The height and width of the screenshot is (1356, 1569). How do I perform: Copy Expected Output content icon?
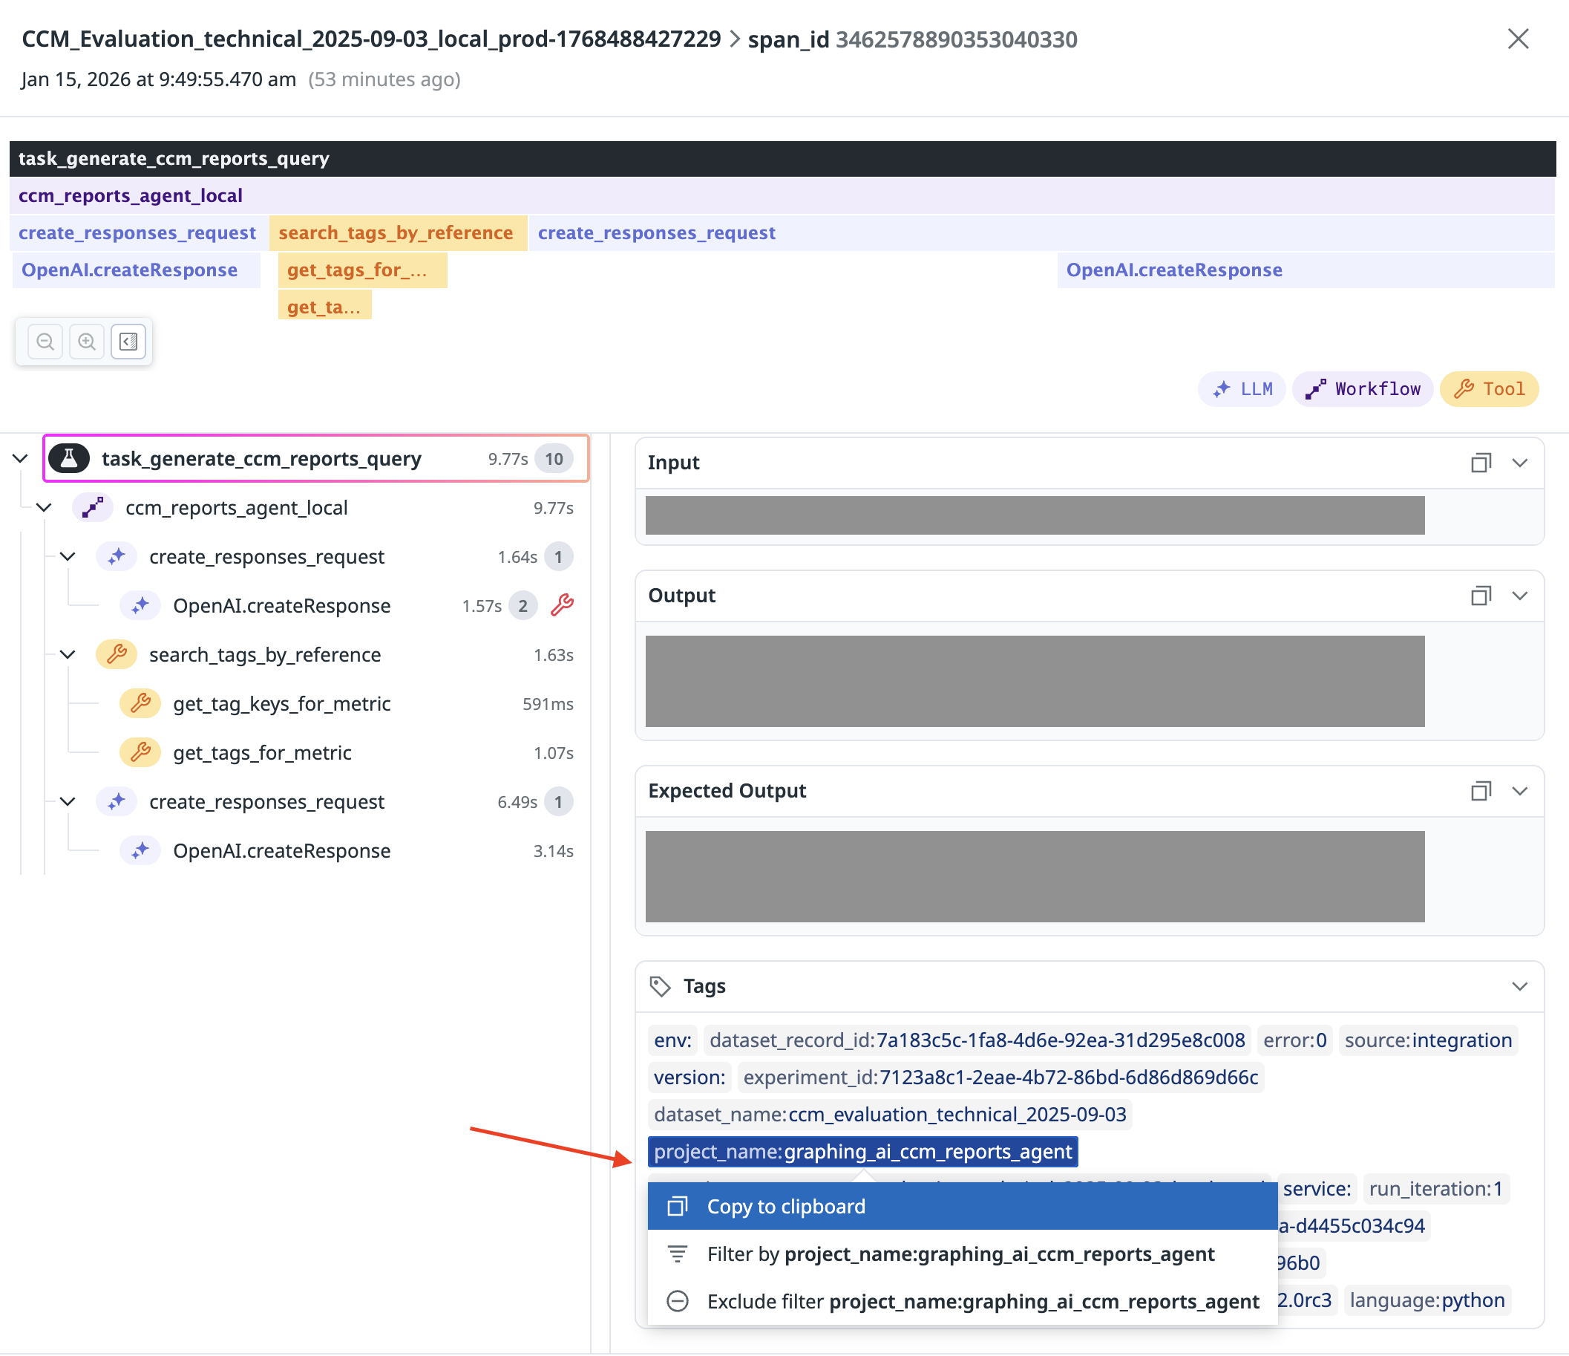click(x=1481, y=792)
